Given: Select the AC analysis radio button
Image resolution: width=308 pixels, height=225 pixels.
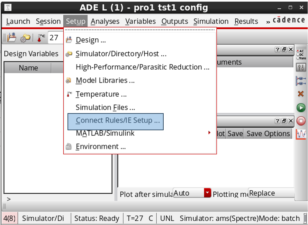Looking at the screenshot, I should pyautogui.click(x=298, y=51).
